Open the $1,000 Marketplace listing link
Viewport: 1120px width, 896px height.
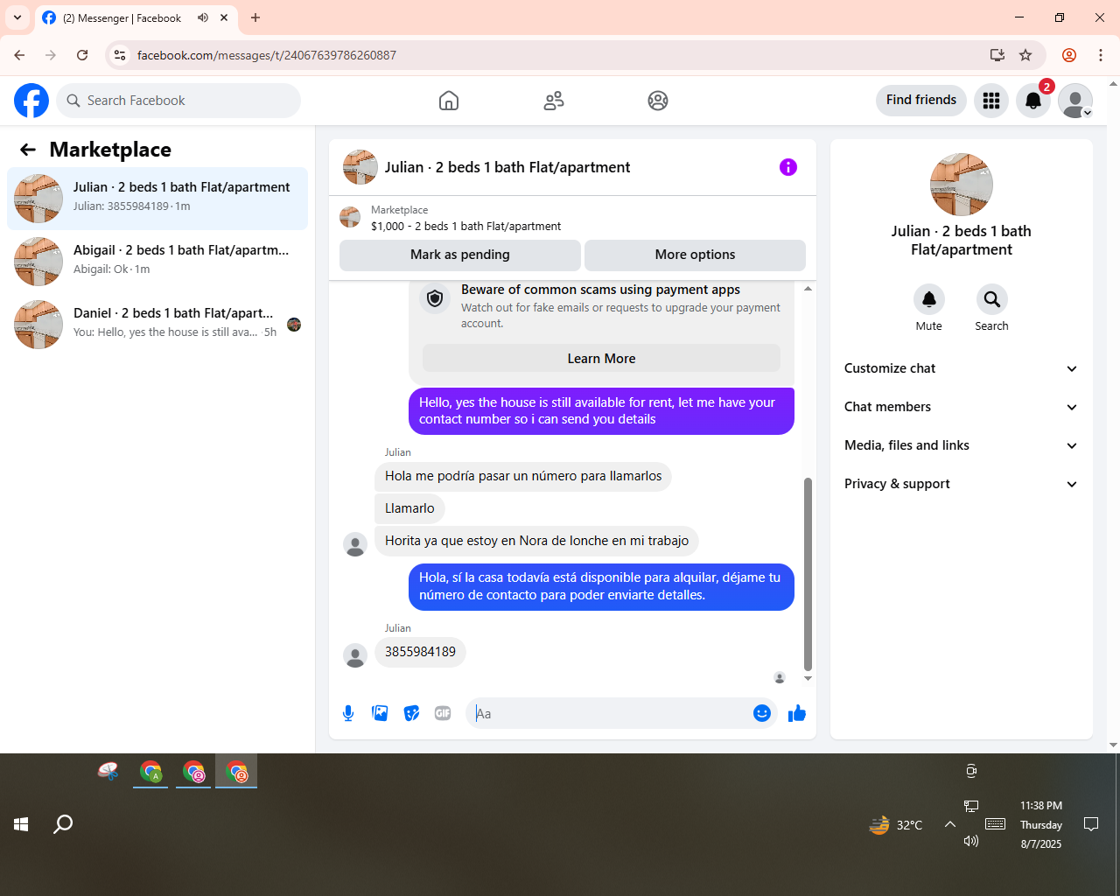[x=465, y=226]
